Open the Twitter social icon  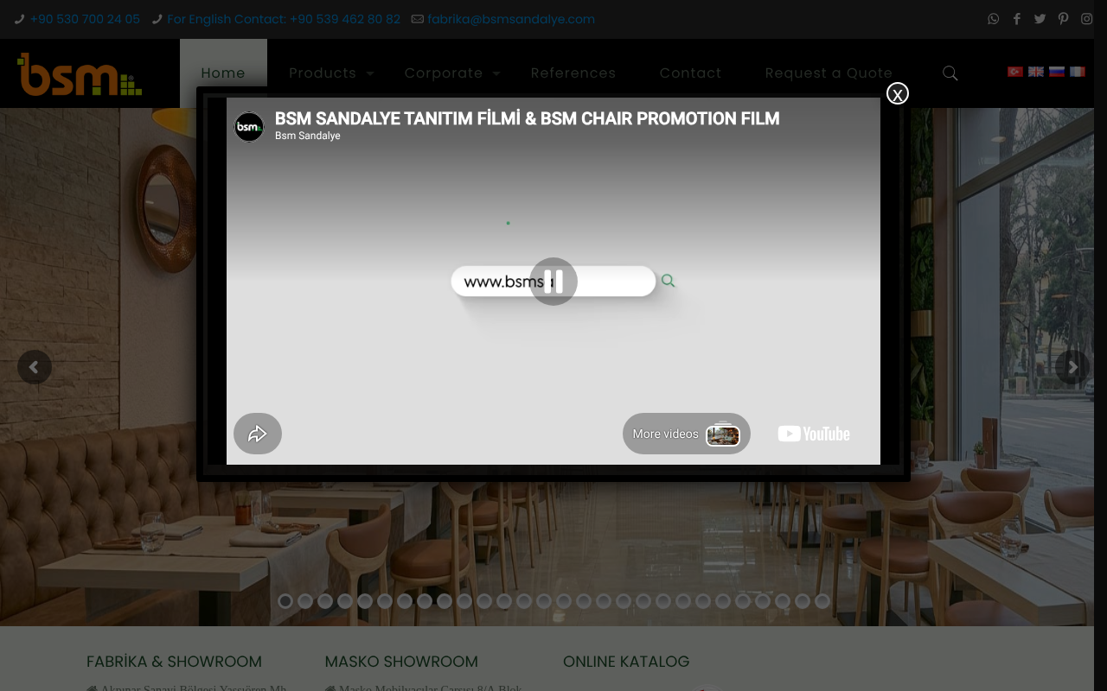[x=1040, y=19]
